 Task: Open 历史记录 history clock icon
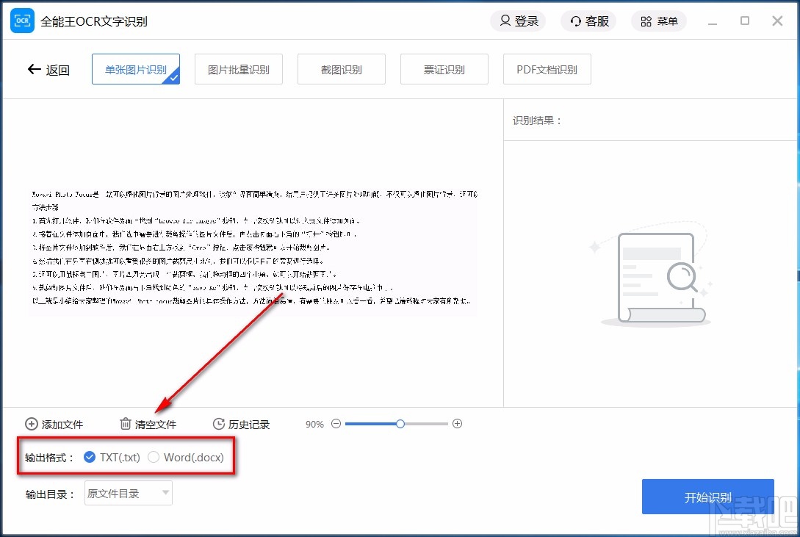pyautogui.click(x=219, y=424)
